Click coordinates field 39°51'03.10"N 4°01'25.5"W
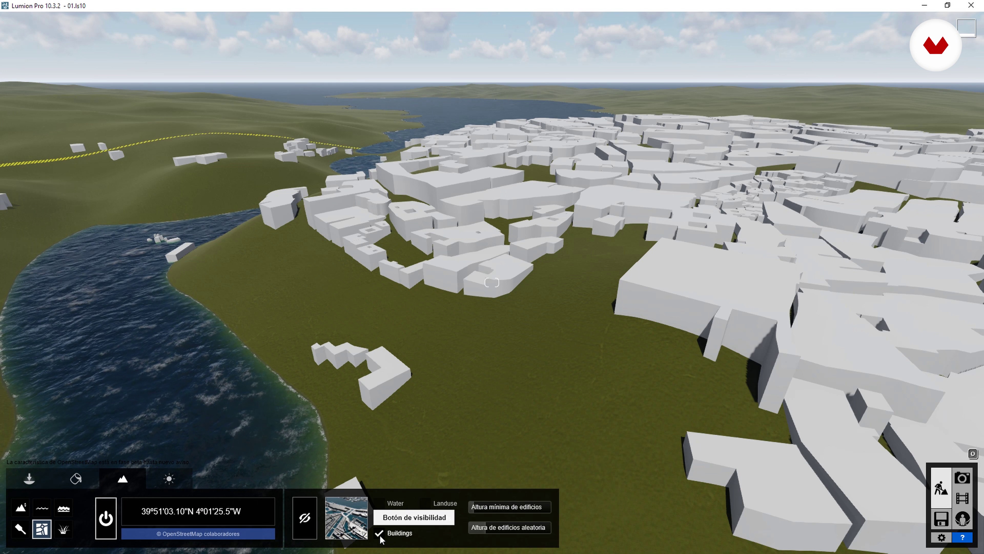984x554 pixels. (198, 511)
